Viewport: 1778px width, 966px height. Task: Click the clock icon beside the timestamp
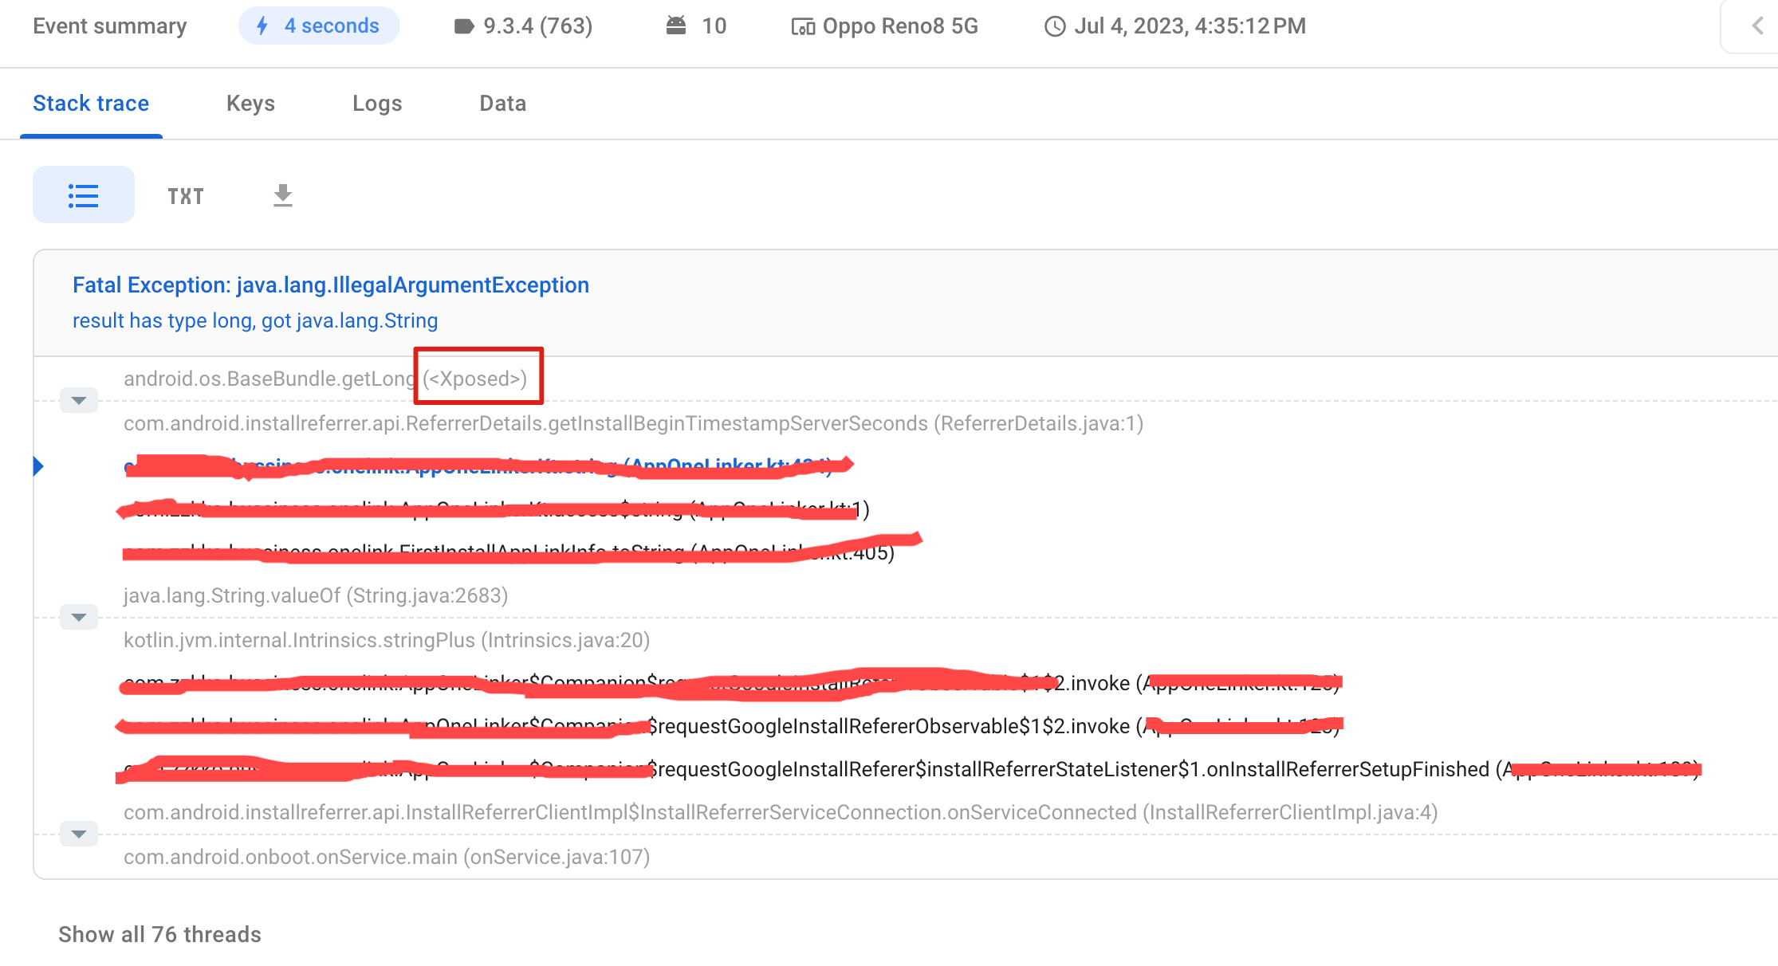[x=1054, y=26]
